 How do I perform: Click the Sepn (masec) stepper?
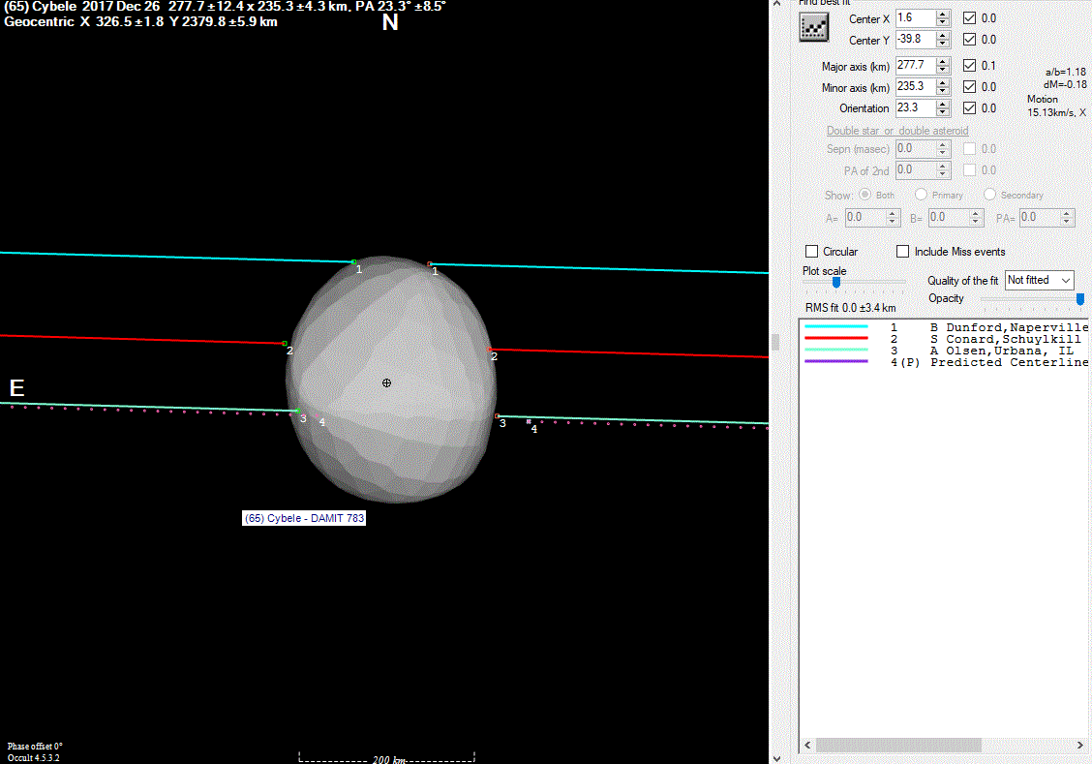pos(943,148)
